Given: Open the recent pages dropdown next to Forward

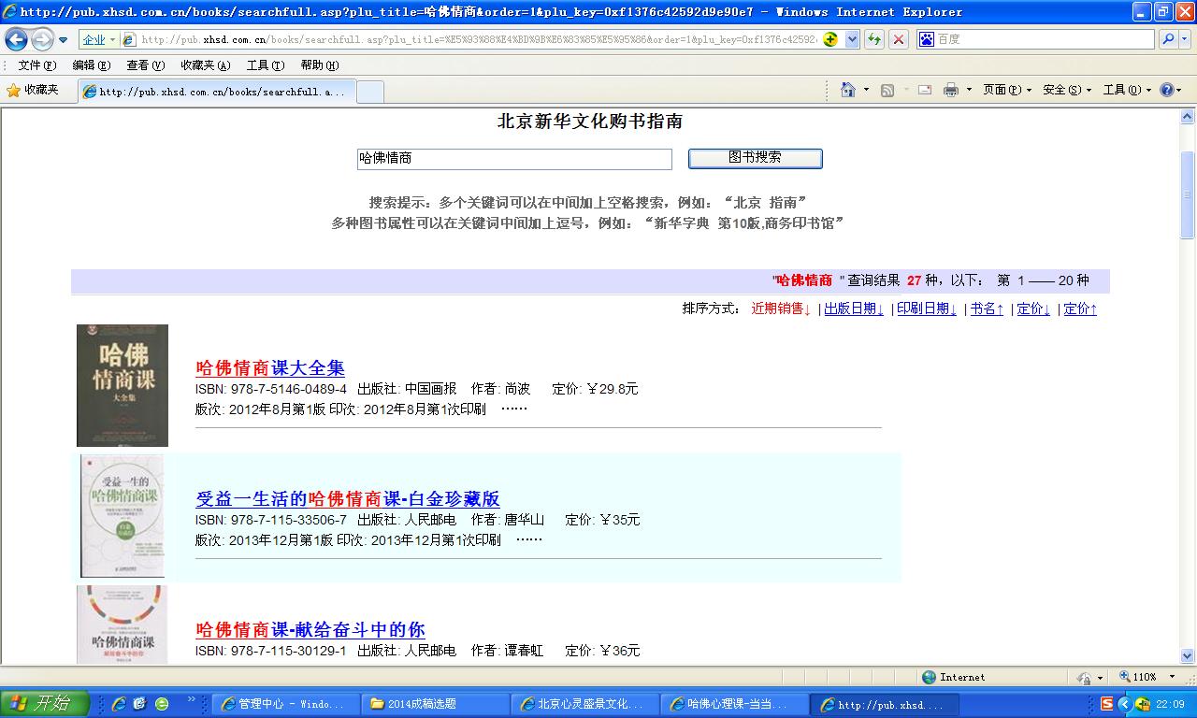Looking at the screenshot, I should pyautogui.click(x=64, y=40).
